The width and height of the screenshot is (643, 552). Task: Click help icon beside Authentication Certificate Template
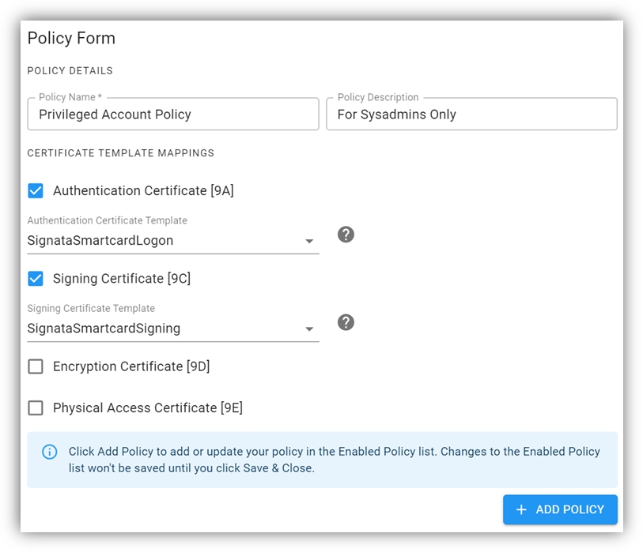click(346, 235)
